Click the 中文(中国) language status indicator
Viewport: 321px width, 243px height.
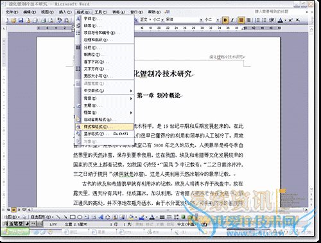pyautogui.click(x=186, y=224)
